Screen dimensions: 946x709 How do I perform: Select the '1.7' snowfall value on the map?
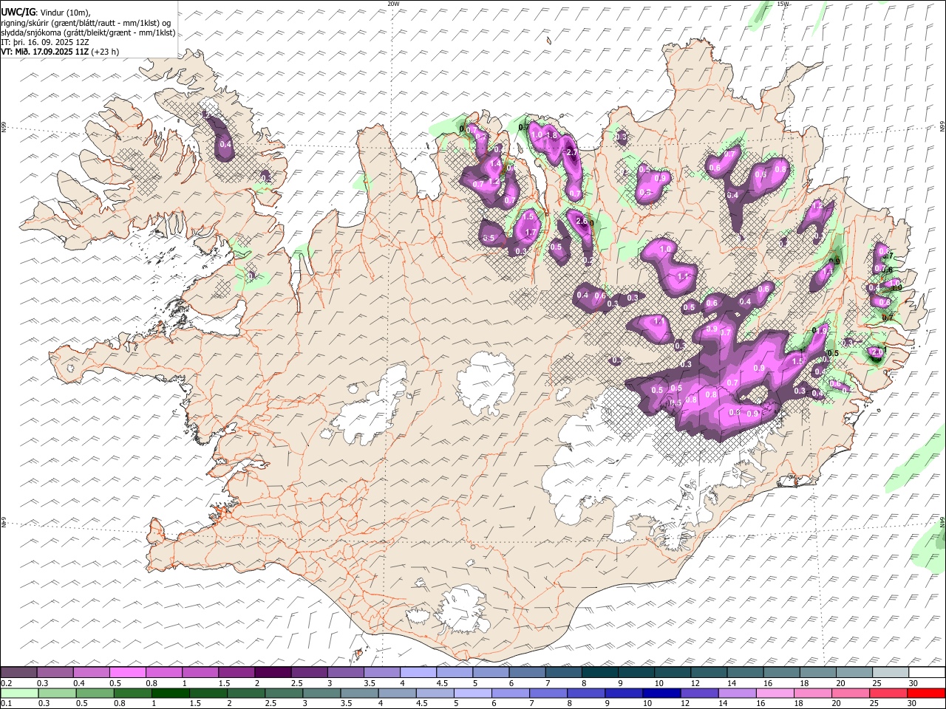[x=530, y=233]
